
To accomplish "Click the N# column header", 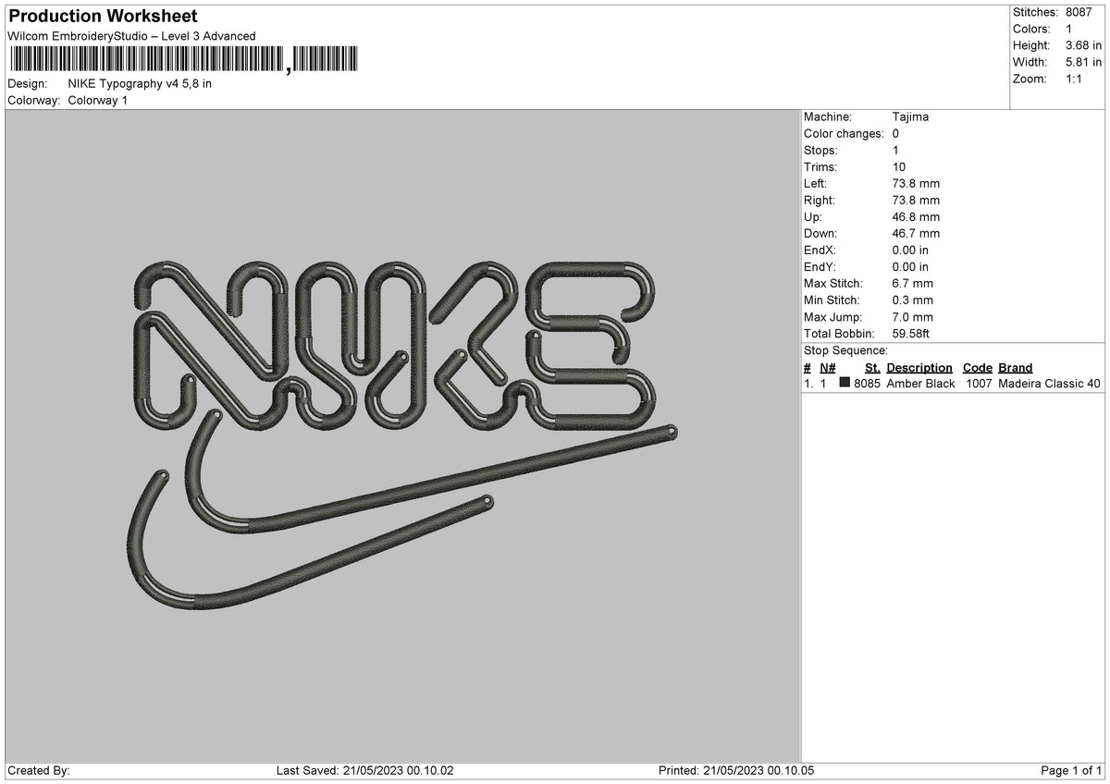I will pos(827,367).
